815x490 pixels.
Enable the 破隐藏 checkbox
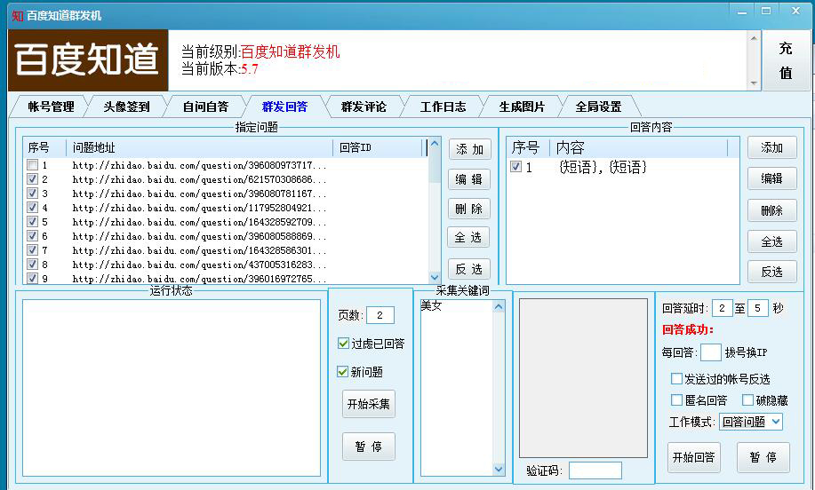pos(747,400)
